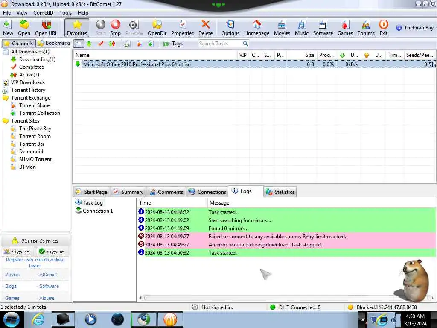The image size is (437, 328).
Task: Open BTMon site entry
Action: click(x=27, y=167)
